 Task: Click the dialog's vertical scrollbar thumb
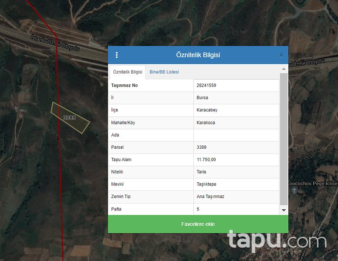[284, 138]
